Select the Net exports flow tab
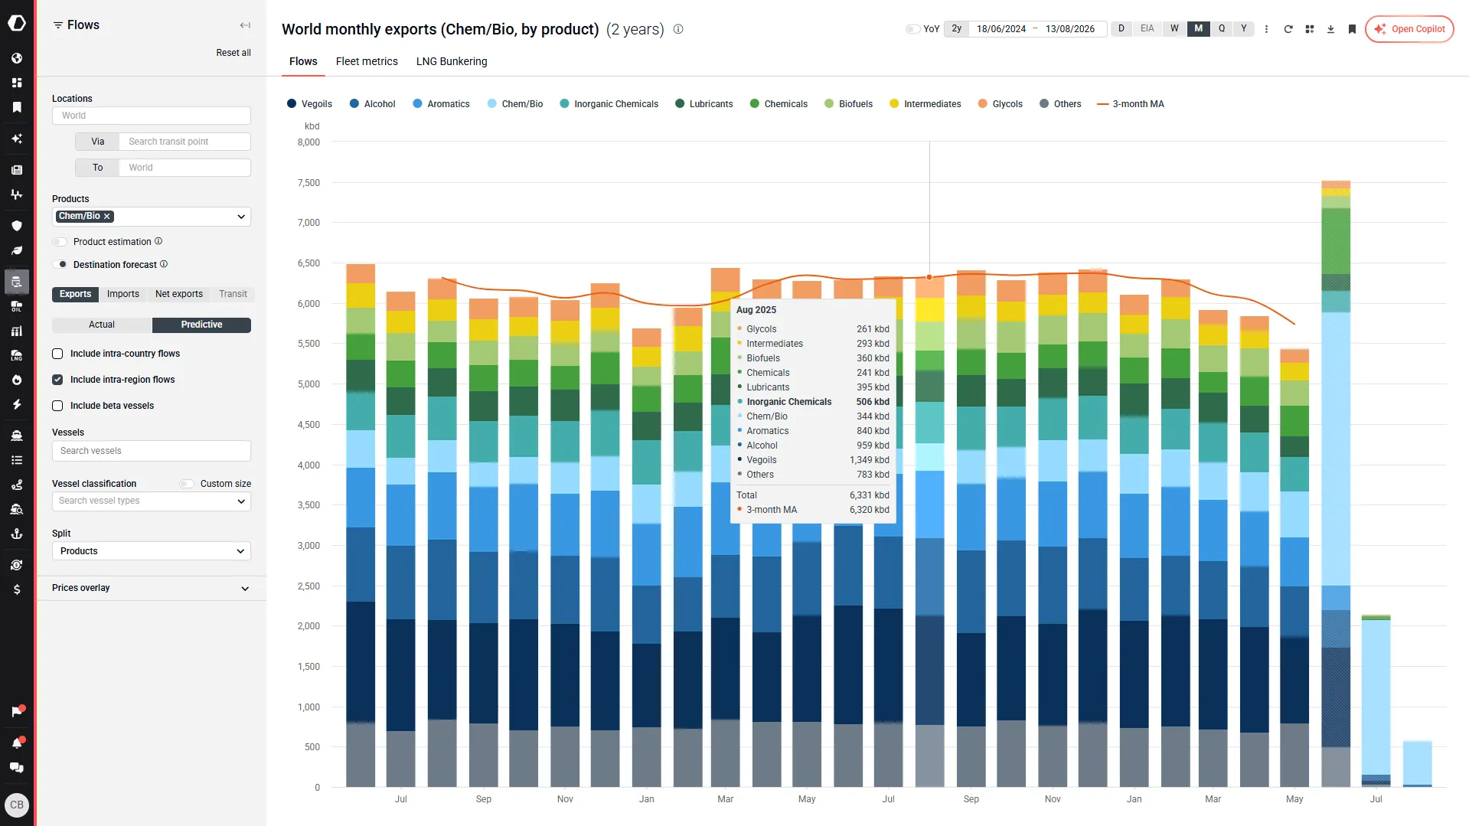1469x826 pixels. click(x=179, y=294)
